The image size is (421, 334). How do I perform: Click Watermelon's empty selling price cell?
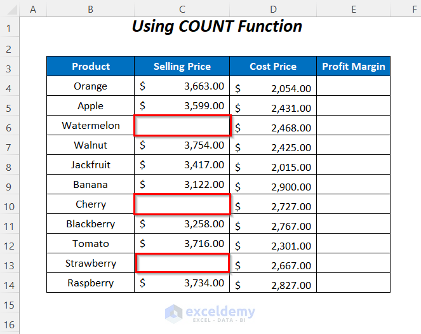point(182,125)
